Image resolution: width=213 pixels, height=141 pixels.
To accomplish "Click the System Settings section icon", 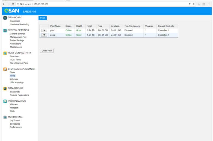I will tap(5, 31).
